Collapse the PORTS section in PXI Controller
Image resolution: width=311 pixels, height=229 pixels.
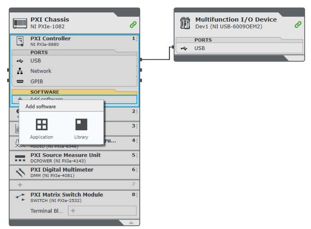(74, 53)
